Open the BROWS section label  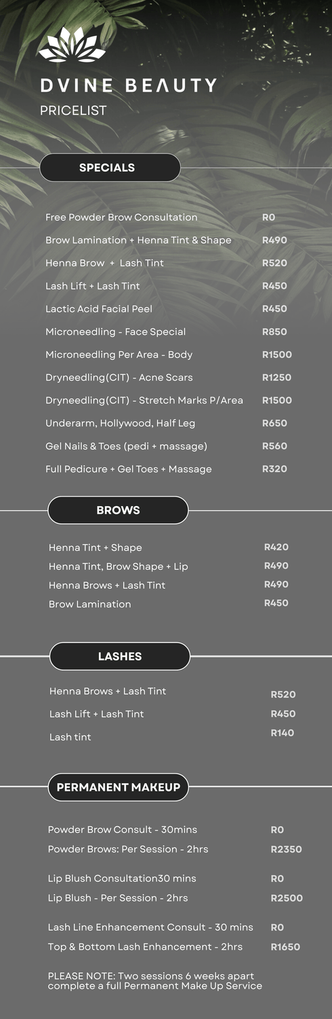pos(118,510)
